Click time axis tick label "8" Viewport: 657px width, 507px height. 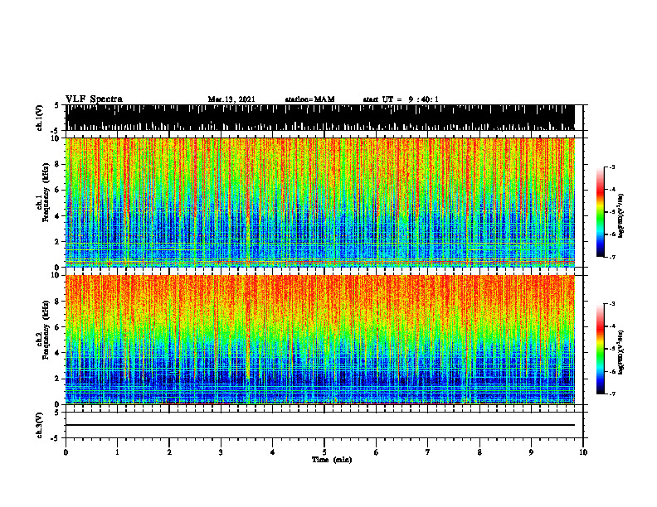click(x=479, y=452)
